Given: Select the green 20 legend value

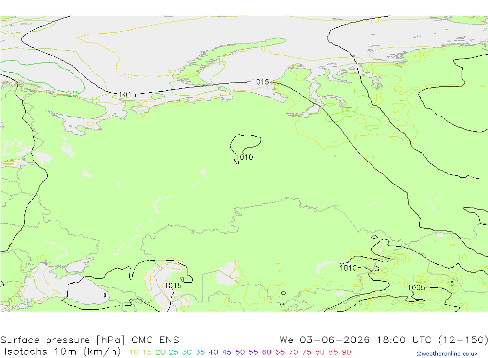Looking at the screenshot, I should coord(160,352).
